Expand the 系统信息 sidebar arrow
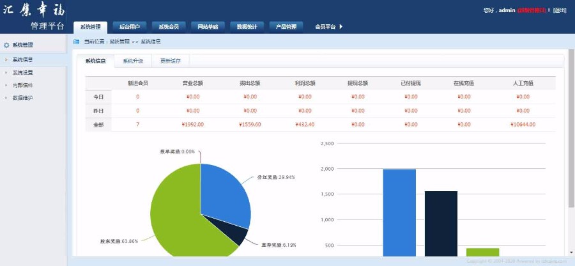Image resolution: width=575 pixels, height=266 pixels. coord(6,59)
